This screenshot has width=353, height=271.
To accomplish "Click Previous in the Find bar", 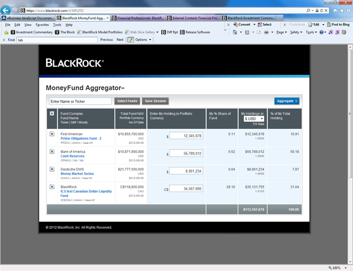I will (x=107, y=40).
